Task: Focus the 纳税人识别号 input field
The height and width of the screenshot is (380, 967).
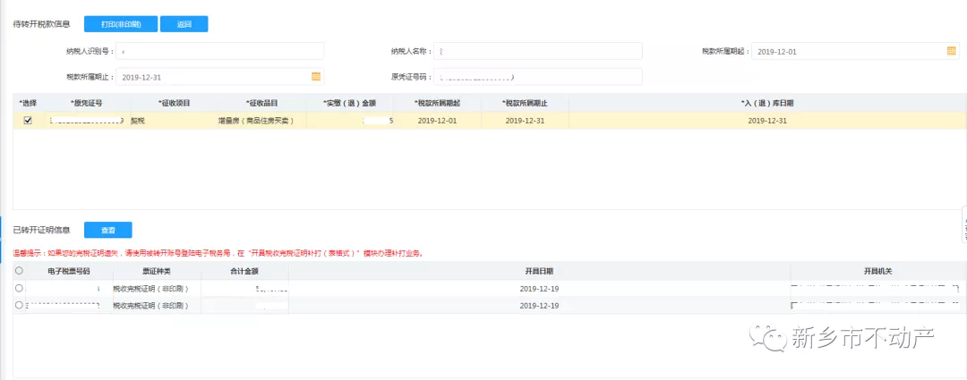Action: point(219,51)
